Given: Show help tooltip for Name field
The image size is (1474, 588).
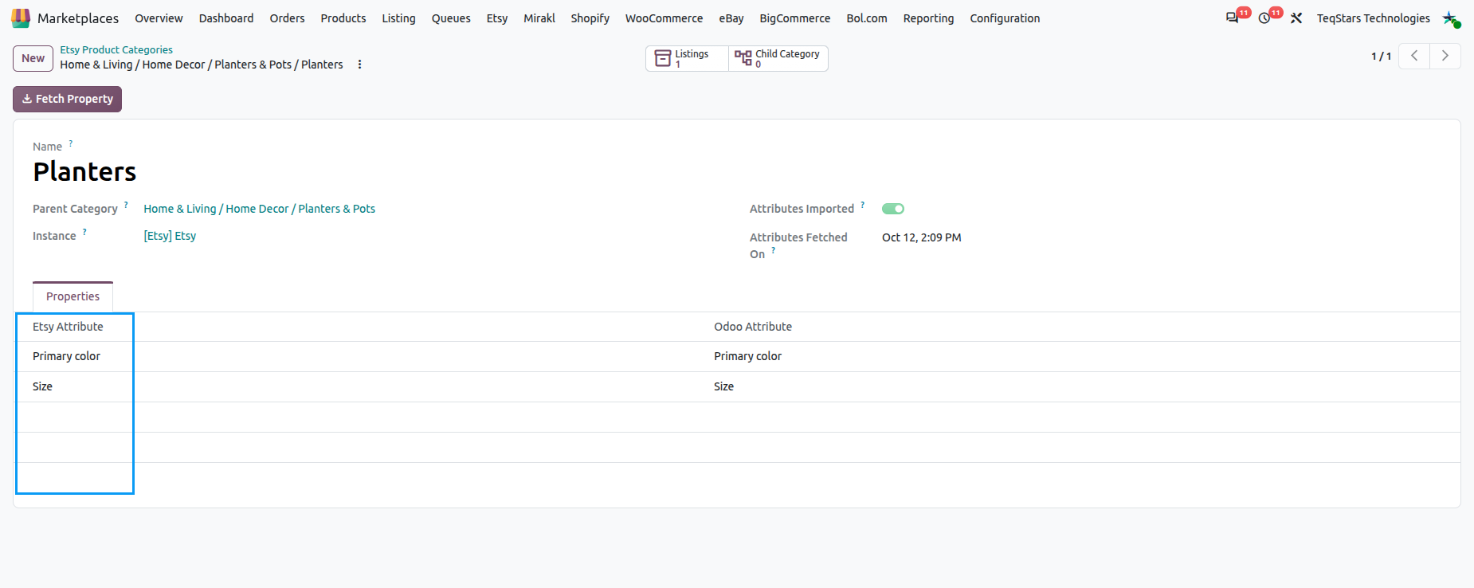Looking at the screenshot, I should click(71, 144).
